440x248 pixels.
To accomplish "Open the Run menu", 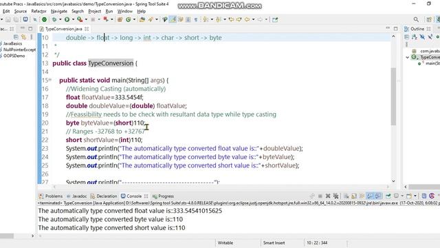I will [x=109, y=11].
